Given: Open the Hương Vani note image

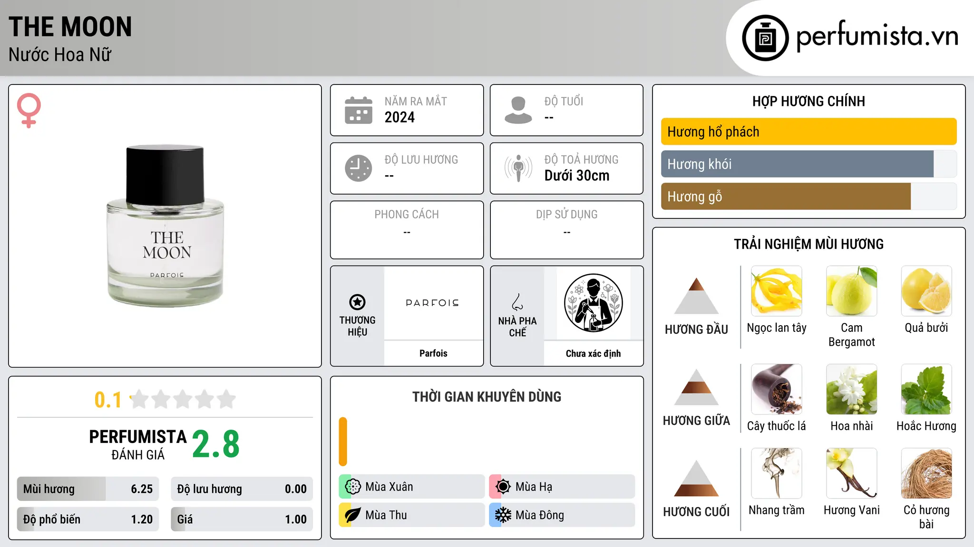Looking at the screenshot, I should coord(852,473).
